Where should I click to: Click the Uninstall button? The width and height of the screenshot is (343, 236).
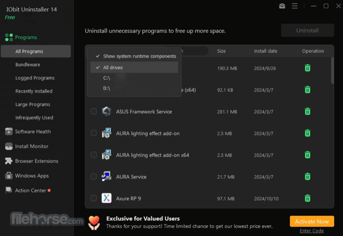click(307, 30)
